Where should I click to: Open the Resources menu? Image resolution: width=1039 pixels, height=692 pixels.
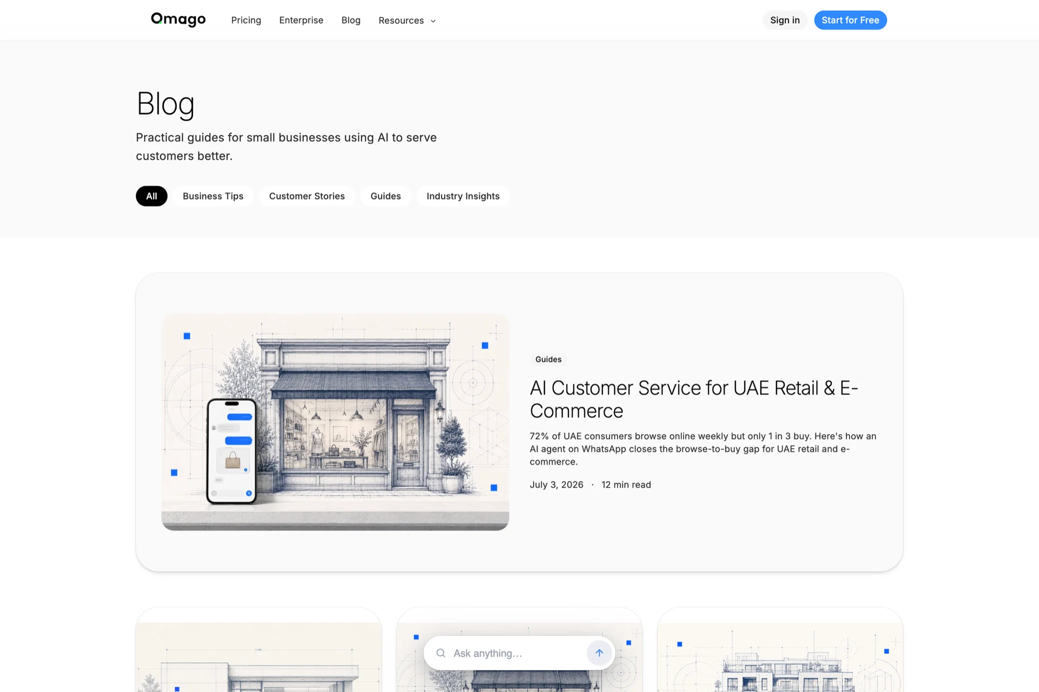407,21
